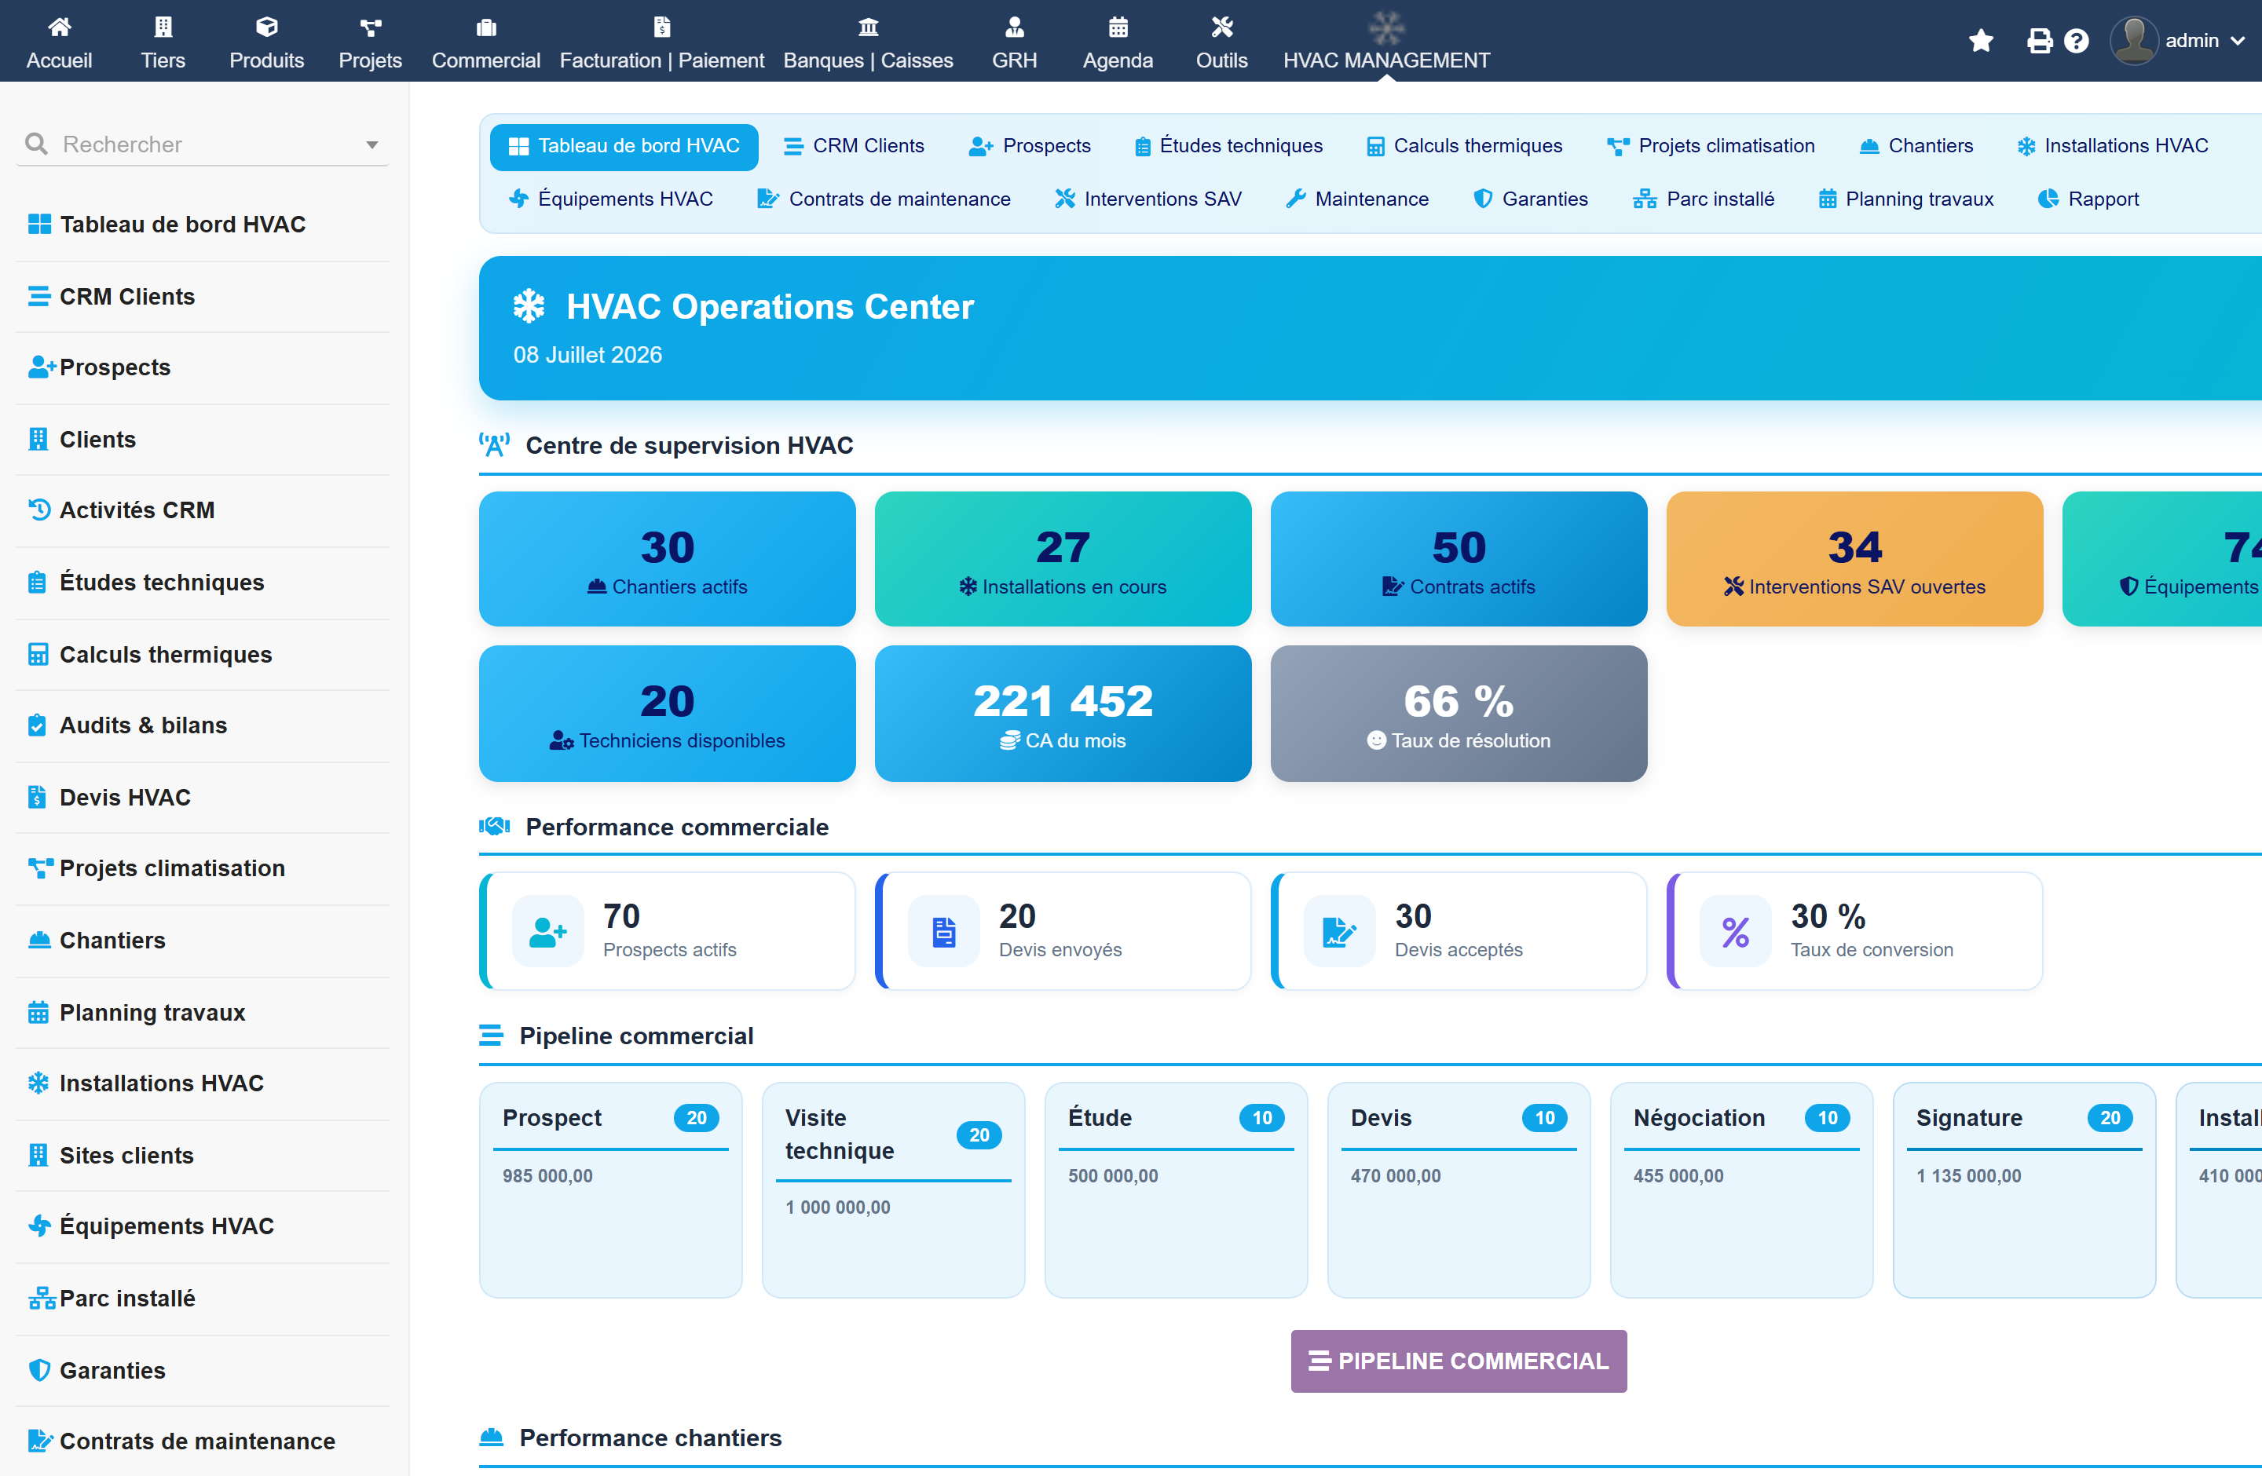Click the Devis envoyés document icon
Screen dimensions: 2262x1476
(x=944, y=932)
